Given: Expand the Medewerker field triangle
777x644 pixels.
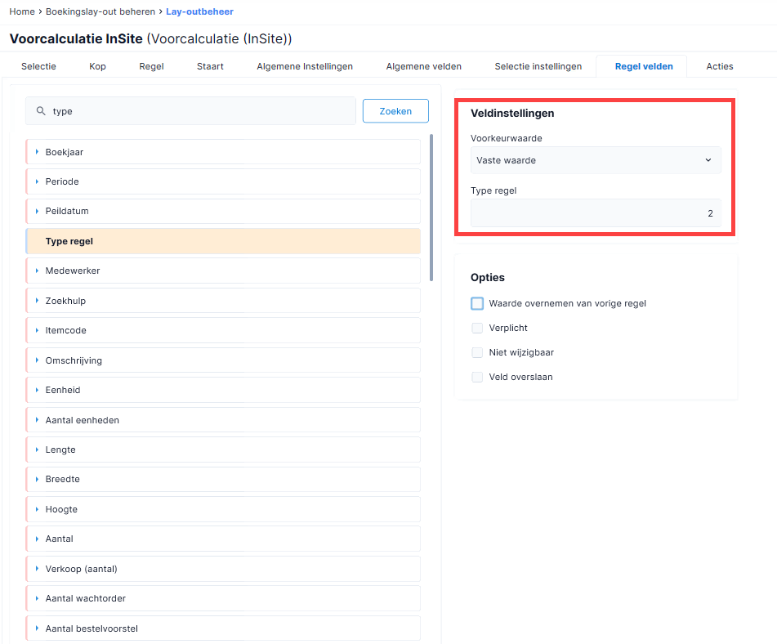Looking at the screenshot, I should point(37,271).
